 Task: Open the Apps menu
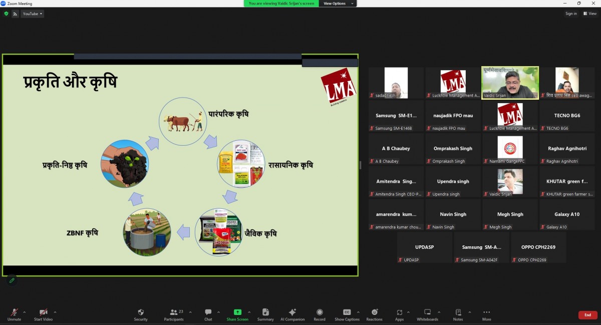pos(399,314)
